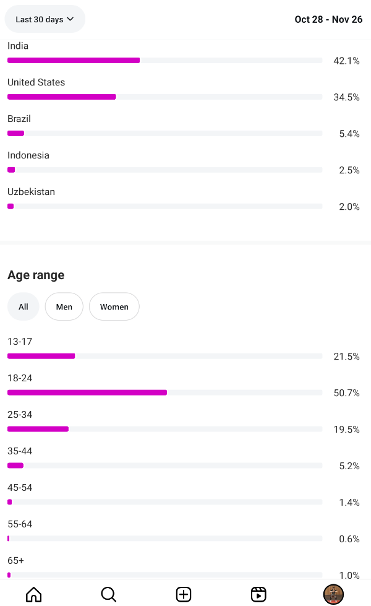This screenshot has height=606, width=371.
Task: Open the profile avatar thumbnail
Action: pyautogui.click(x=333, y=594)
